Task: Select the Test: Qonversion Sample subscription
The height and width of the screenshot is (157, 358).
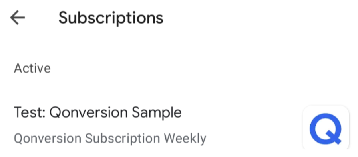Action: [x=179, y=125]
